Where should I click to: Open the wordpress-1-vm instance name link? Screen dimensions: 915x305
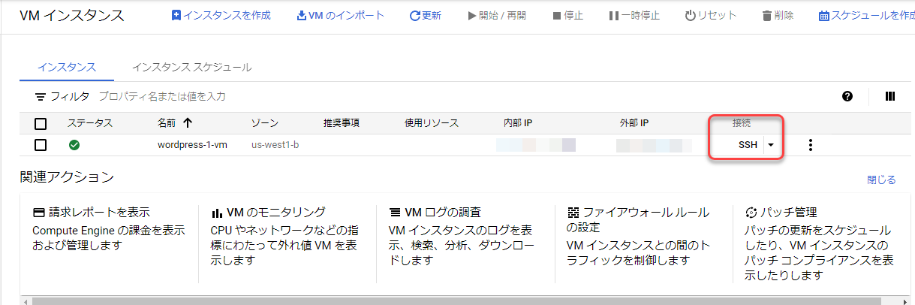[x=191, y=145]
